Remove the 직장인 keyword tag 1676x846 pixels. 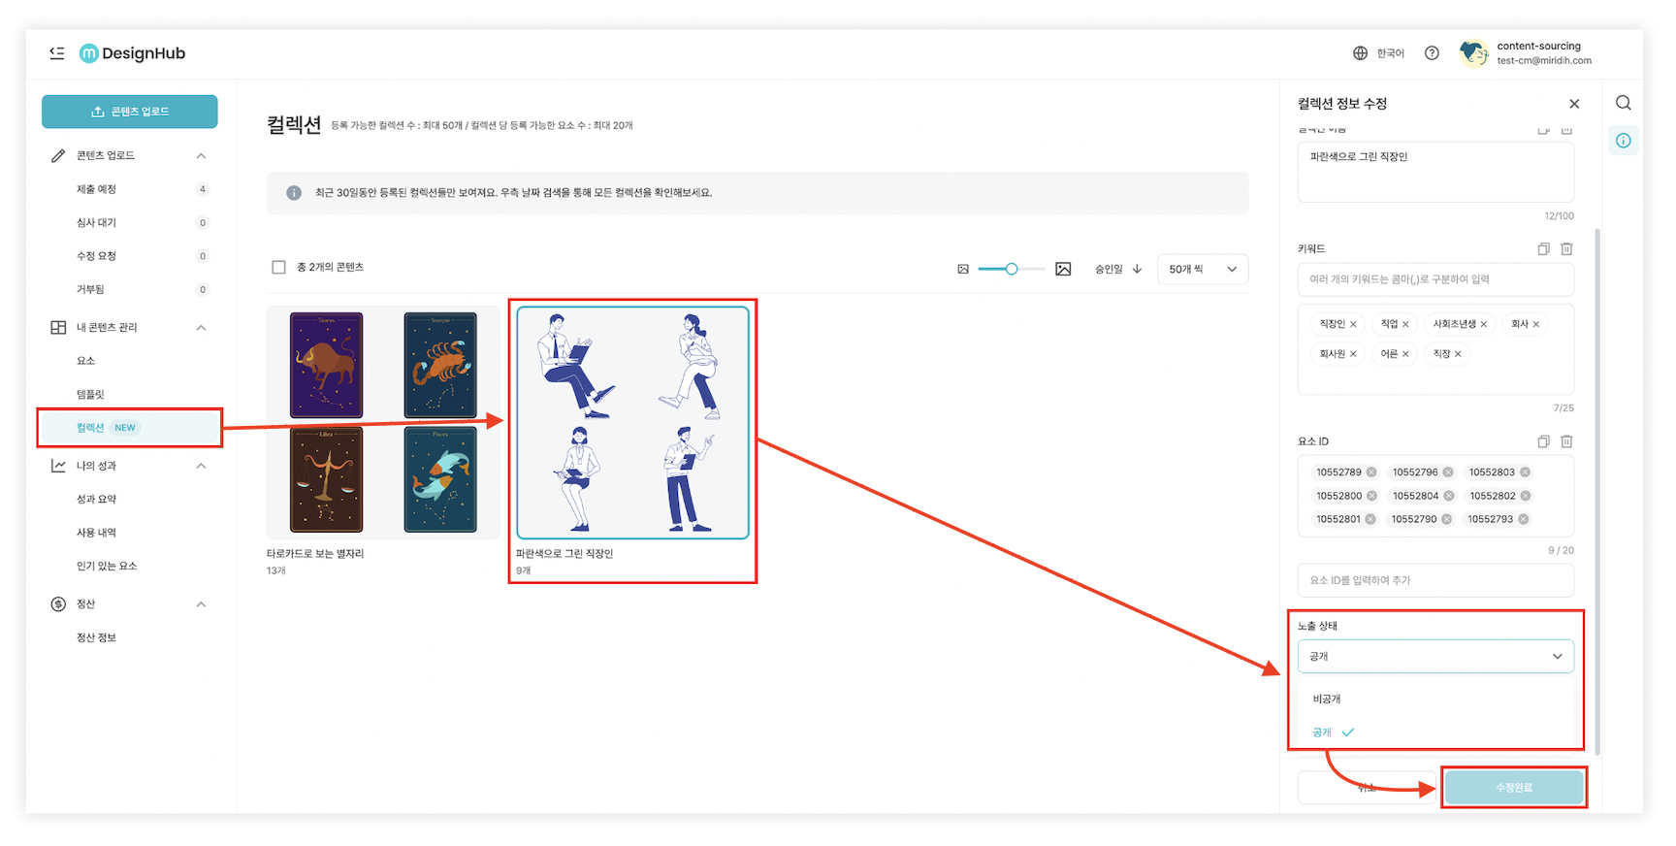pyautogui.click(x=1353, y=324)
